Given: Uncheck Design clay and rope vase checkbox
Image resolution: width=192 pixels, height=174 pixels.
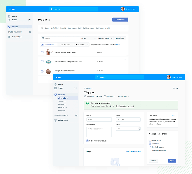Looking at the screenshot, I should point(42,71).
